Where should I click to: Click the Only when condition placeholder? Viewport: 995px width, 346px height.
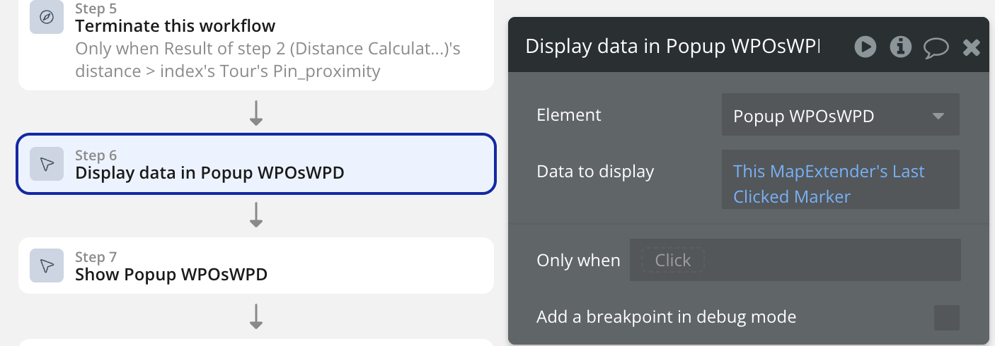click(672, 260)
